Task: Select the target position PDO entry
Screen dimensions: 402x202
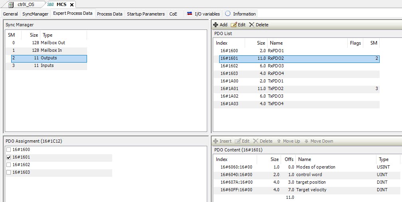Action: pos(307,182)
